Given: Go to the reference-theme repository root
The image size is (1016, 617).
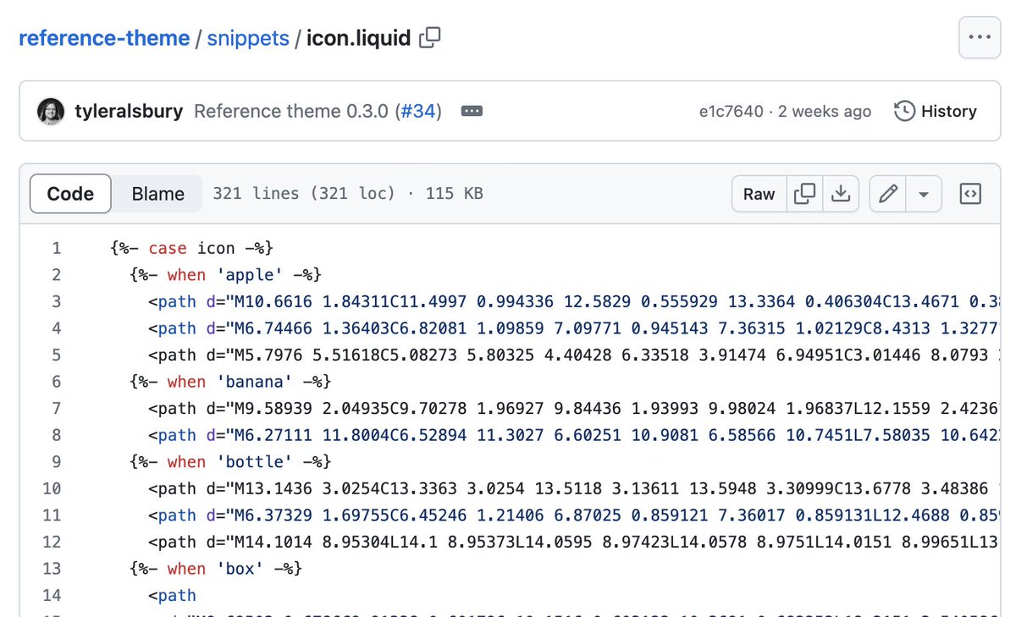Looking at the screenshot, I should pyautogui.click(x=104, y=38).
